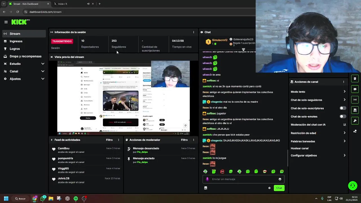Click the Kick logo

tap(21, 22)
